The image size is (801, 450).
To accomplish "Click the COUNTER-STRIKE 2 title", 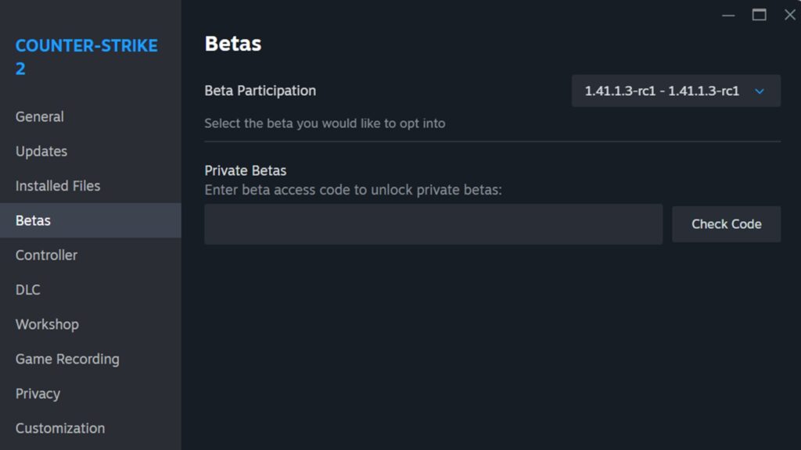I will (x=86, y=55).
